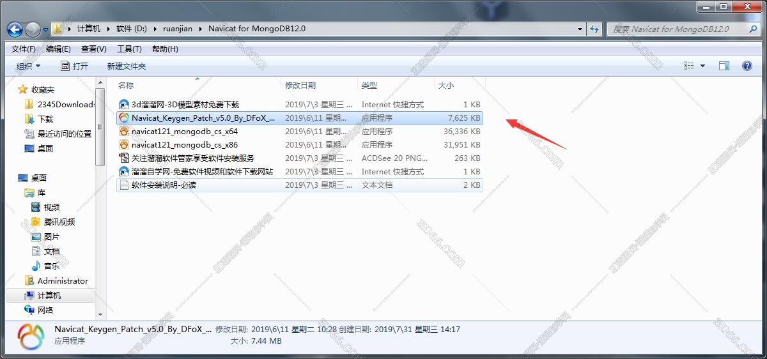Select the 3d溜溜网-3D模型素材免费下载 shortcut icon
This screenshot has height=359, width=767.
pos(124,104)
